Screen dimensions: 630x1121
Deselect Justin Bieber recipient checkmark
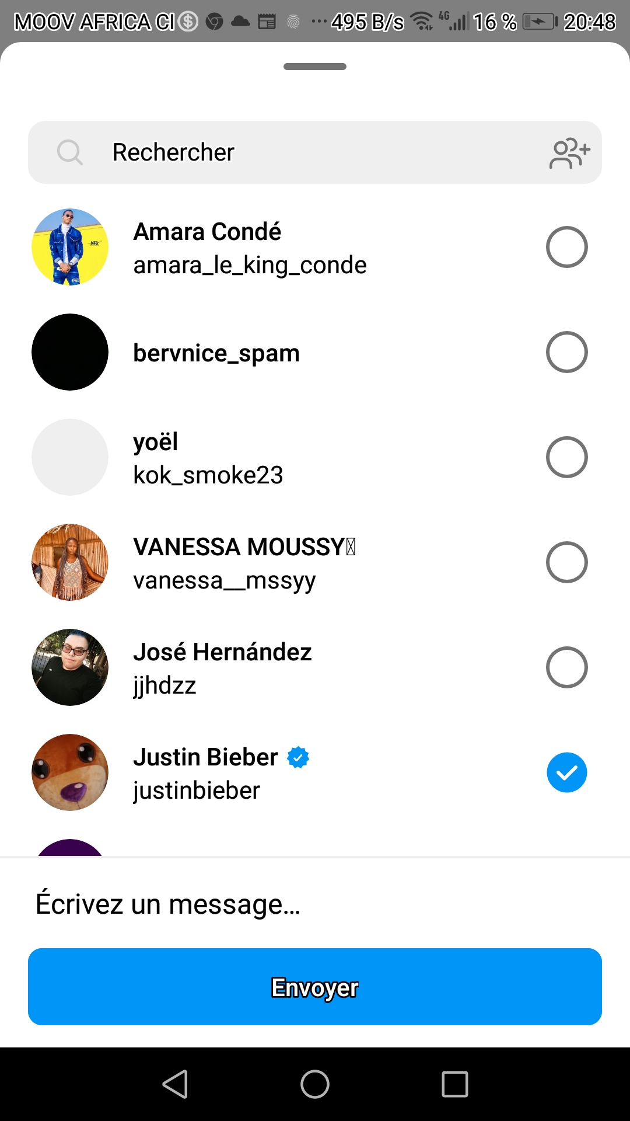point(566,772)
